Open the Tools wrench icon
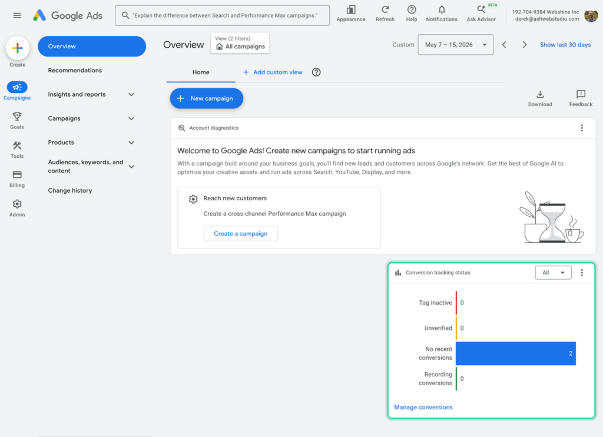Screen dimensions: 603x437 click(x=17, y=145)
